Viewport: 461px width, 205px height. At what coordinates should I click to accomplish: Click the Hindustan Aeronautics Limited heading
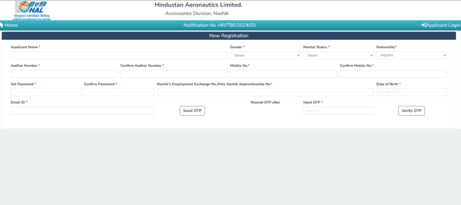pyautogui.click(x=199, y=4)
